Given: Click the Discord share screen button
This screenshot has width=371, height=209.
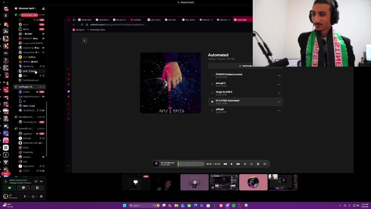Looking at the screenshot, I should click(x=23, y=188).
